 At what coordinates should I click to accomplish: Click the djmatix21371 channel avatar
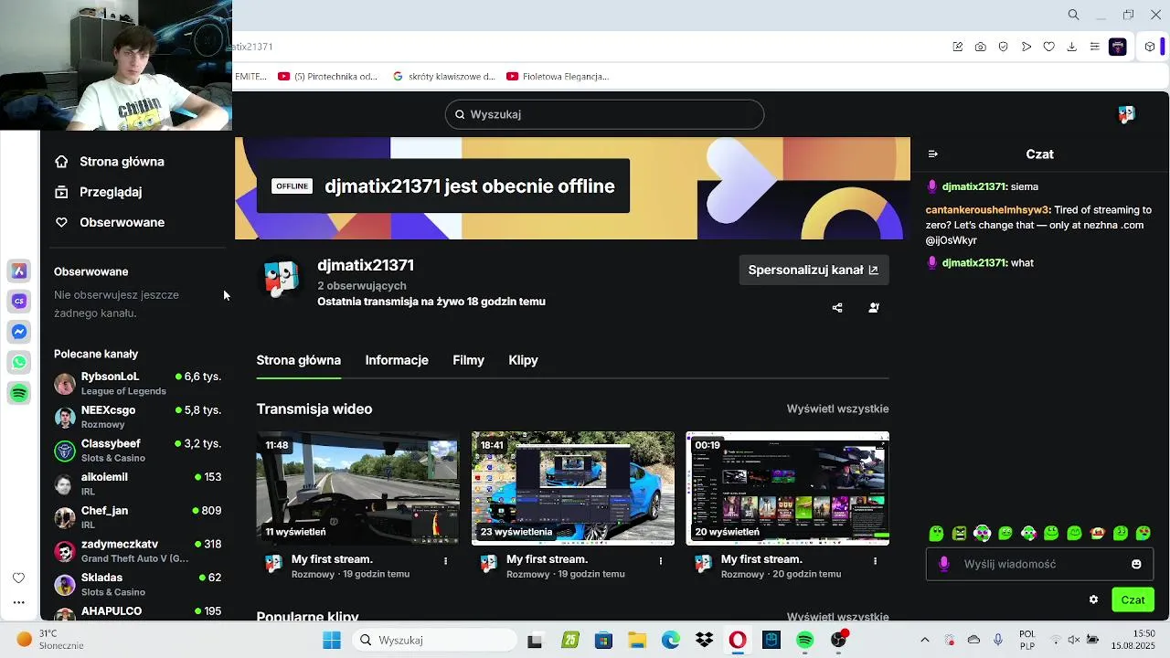click(x=281, y=279)
